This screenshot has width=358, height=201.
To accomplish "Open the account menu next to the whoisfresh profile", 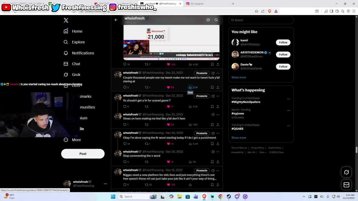I will click(x=105, y=184).
